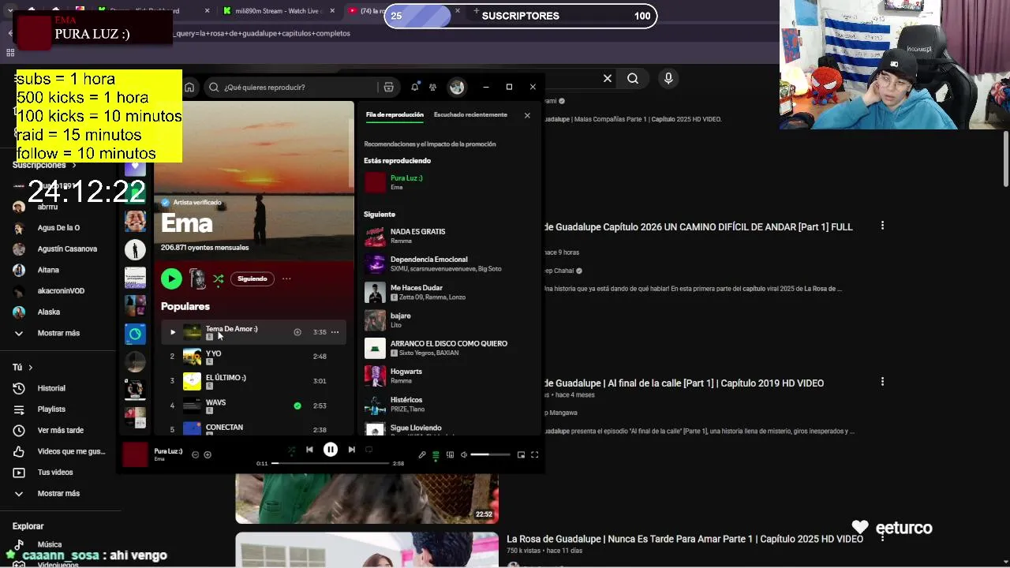Pause playback in Spotify player bar
1010x568 pixels.
pyautogui.click(x=331, y=450)
